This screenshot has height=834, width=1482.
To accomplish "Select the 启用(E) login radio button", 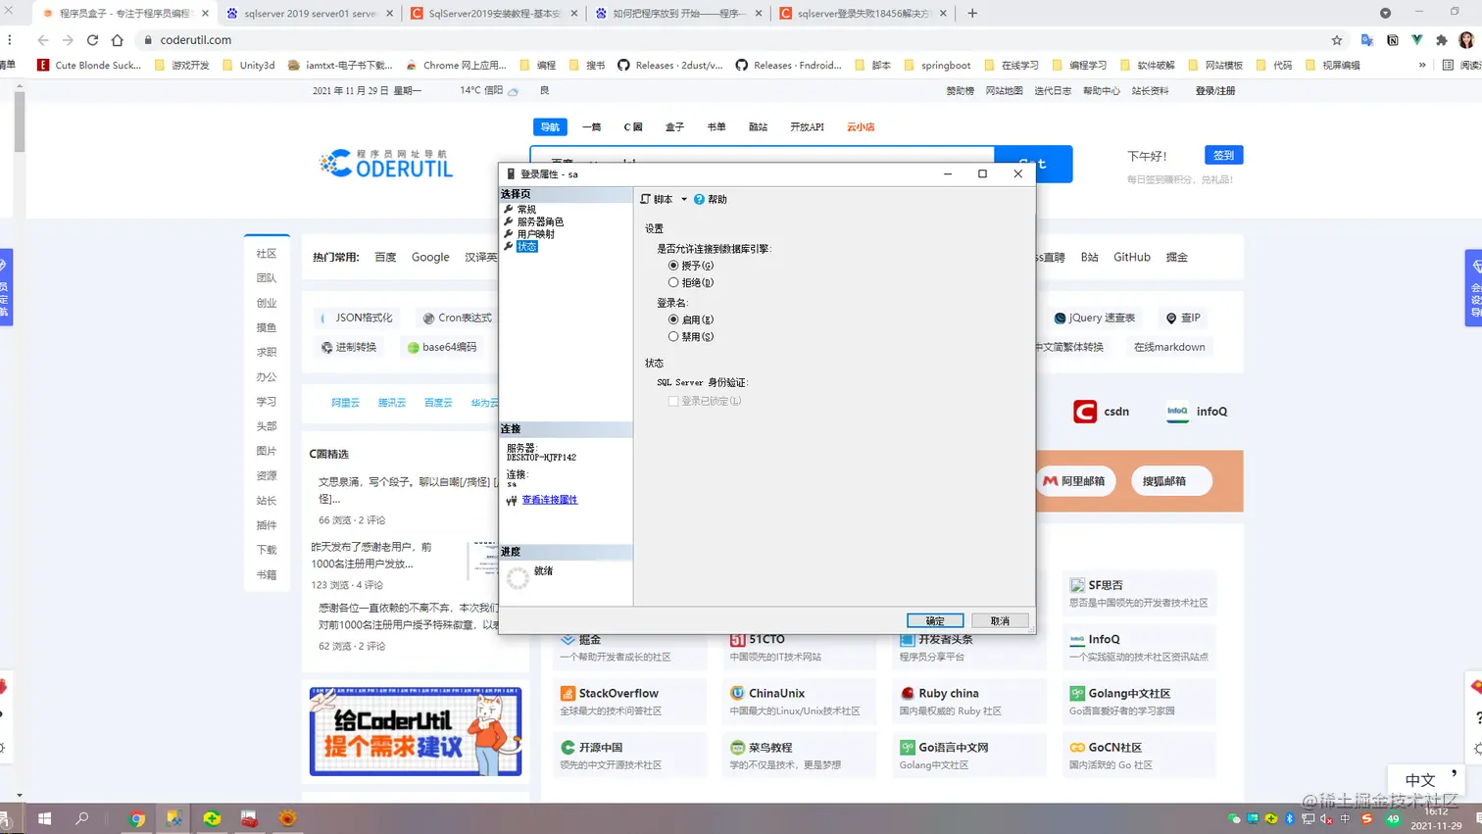I will pos(673,319).
